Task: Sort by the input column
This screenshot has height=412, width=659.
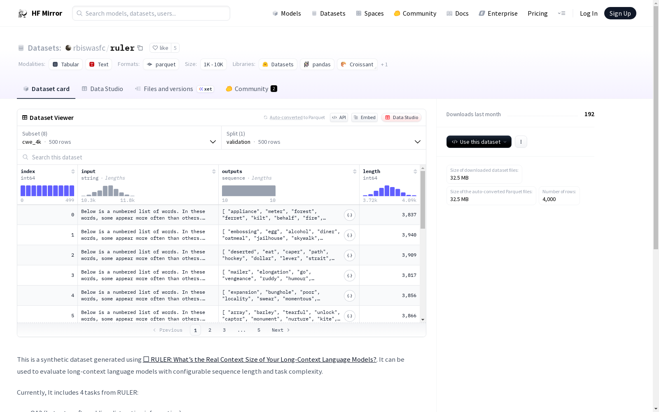Action: coord(214,171)
